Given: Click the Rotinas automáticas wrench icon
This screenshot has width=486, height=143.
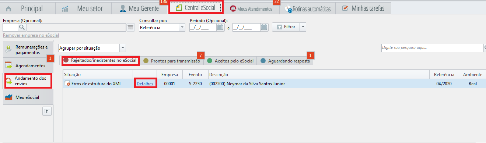Looking at the screenshot, I should pos(289,9).
